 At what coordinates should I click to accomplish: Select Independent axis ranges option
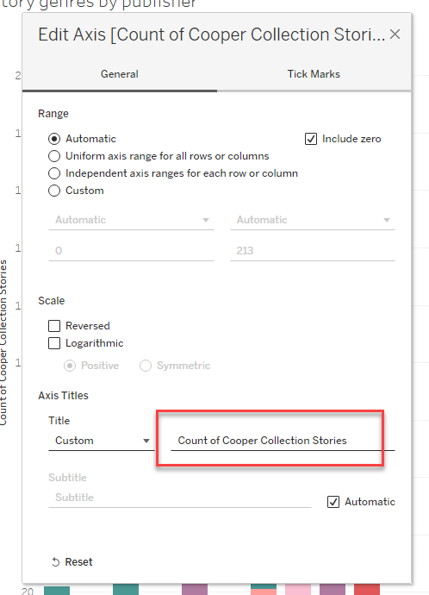coord(54,173)
